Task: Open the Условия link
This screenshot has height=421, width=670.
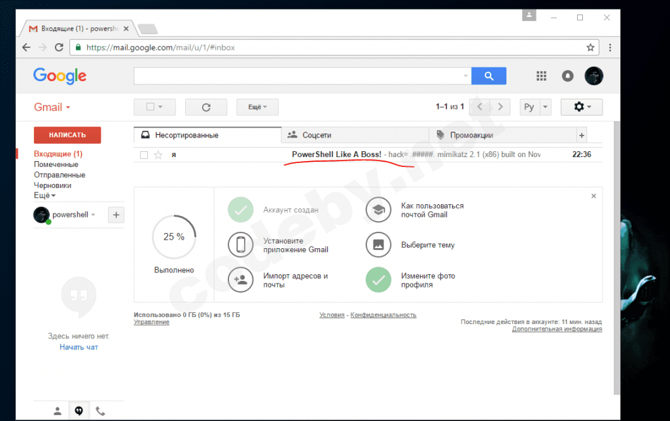Action: coord(332,315)
